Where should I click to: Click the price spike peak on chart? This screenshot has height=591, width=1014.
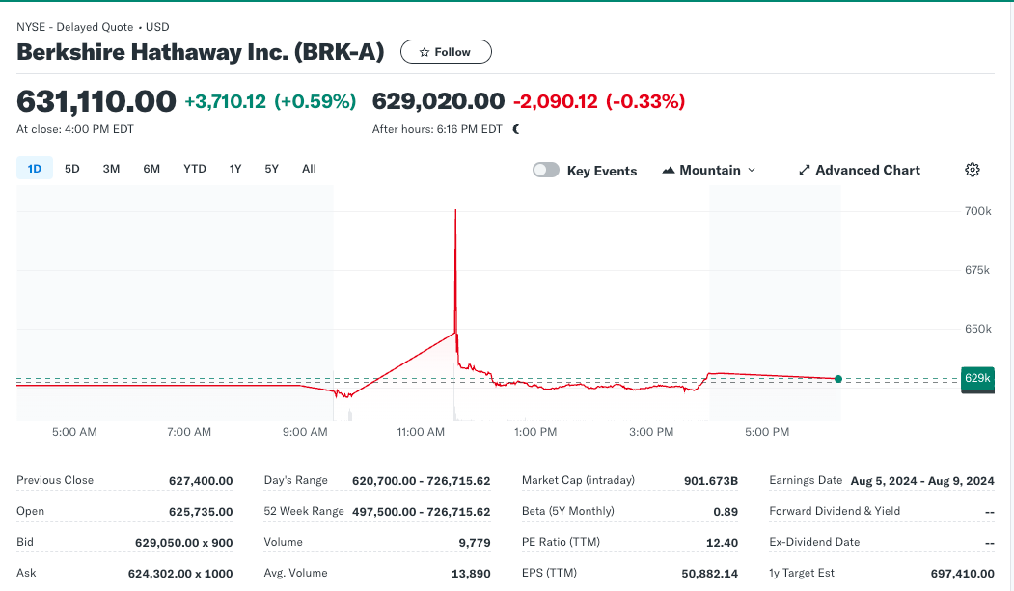click(455, 211)
